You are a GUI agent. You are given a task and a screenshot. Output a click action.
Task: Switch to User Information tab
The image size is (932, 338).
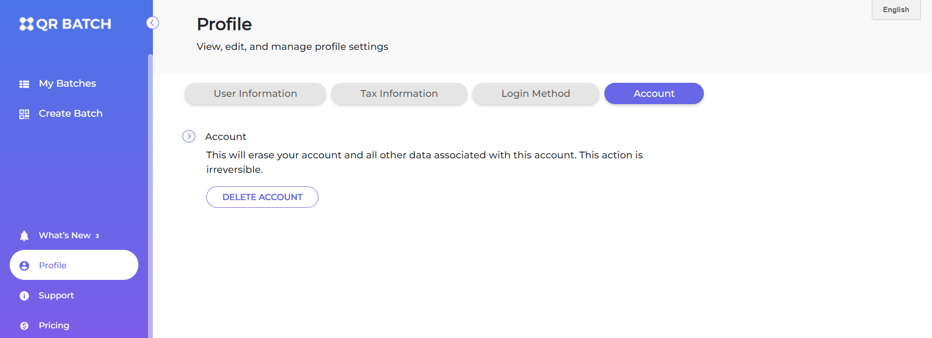pos(255,93)
